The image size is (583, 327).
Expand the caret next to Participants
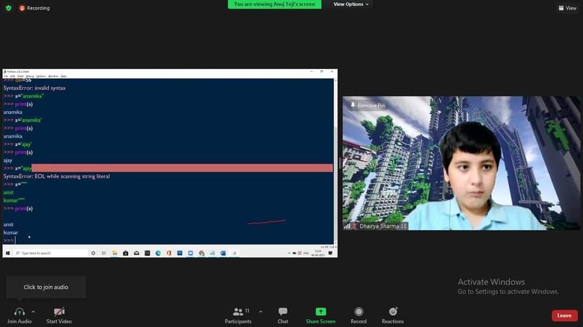pyautogui.click(x=261, y=312)
